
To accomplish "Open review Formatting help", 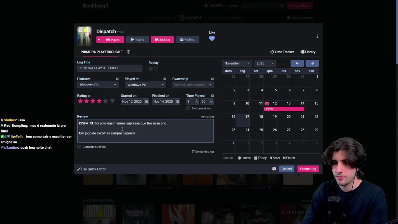I will pyautogui.click(x=207, y=117).
